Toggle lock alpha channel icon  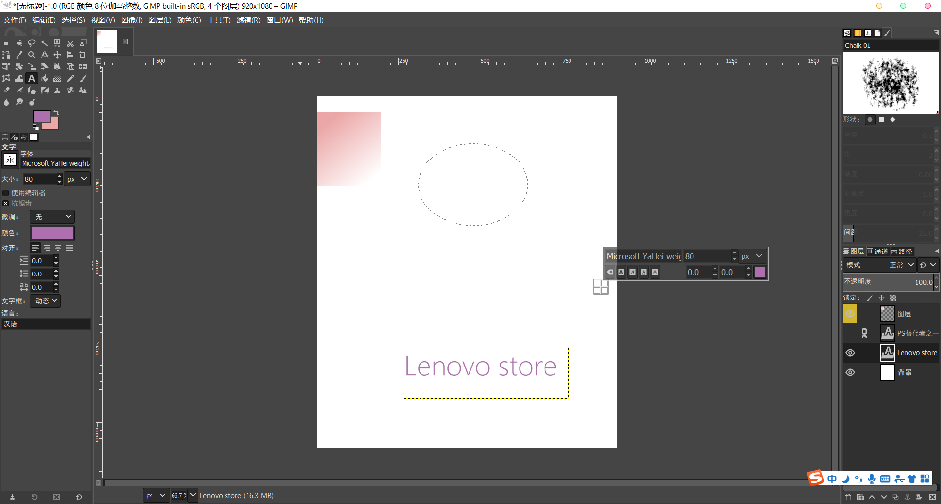click(x=893, y=298)
